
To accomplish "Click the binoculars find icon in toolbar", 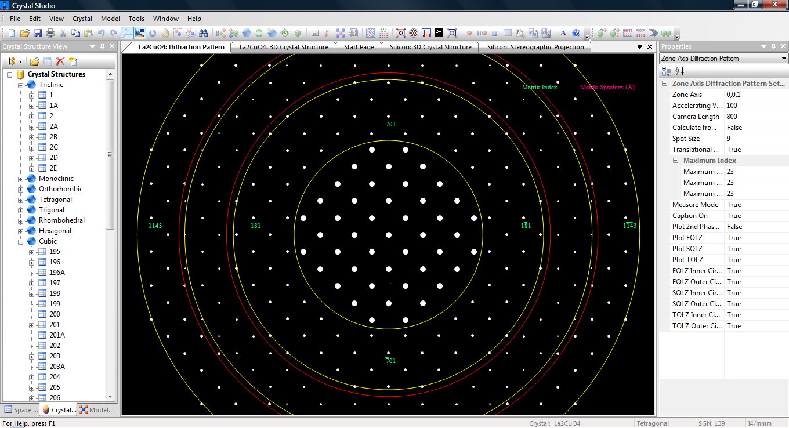I will [x=203, y=33].
